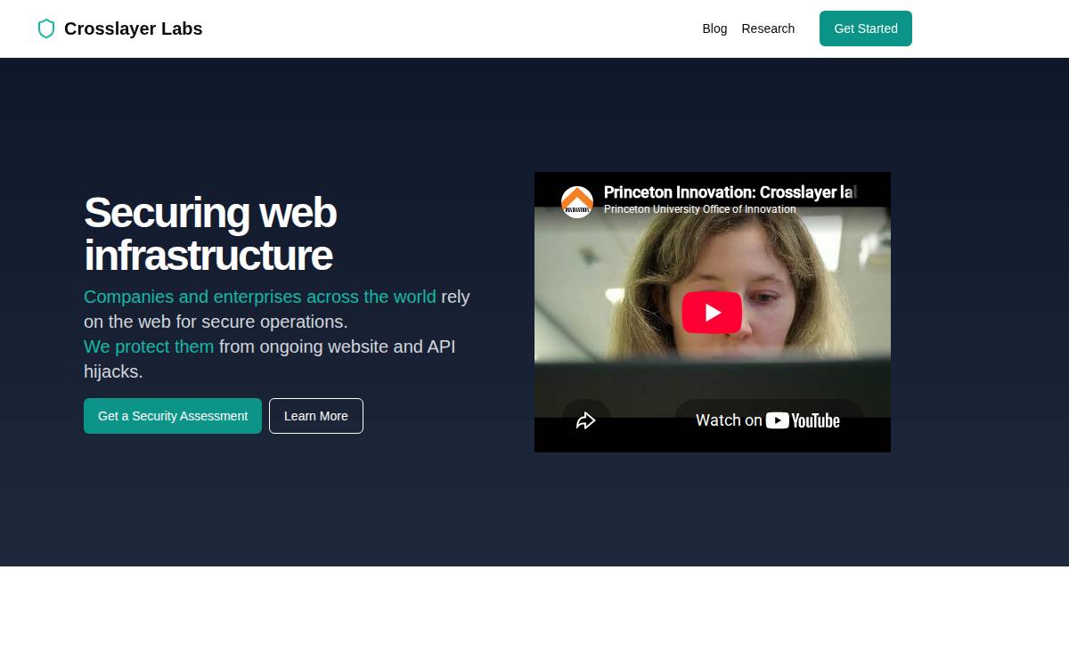Viewport: 1069px width, 668px height.
Task: Click the green text We protect them
Action: coord(149,346)
